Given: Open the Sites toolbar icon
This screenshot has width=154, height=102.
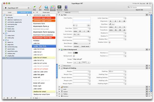Looking at the screenshot, I should pyautogui.click(x=35, y=8).
